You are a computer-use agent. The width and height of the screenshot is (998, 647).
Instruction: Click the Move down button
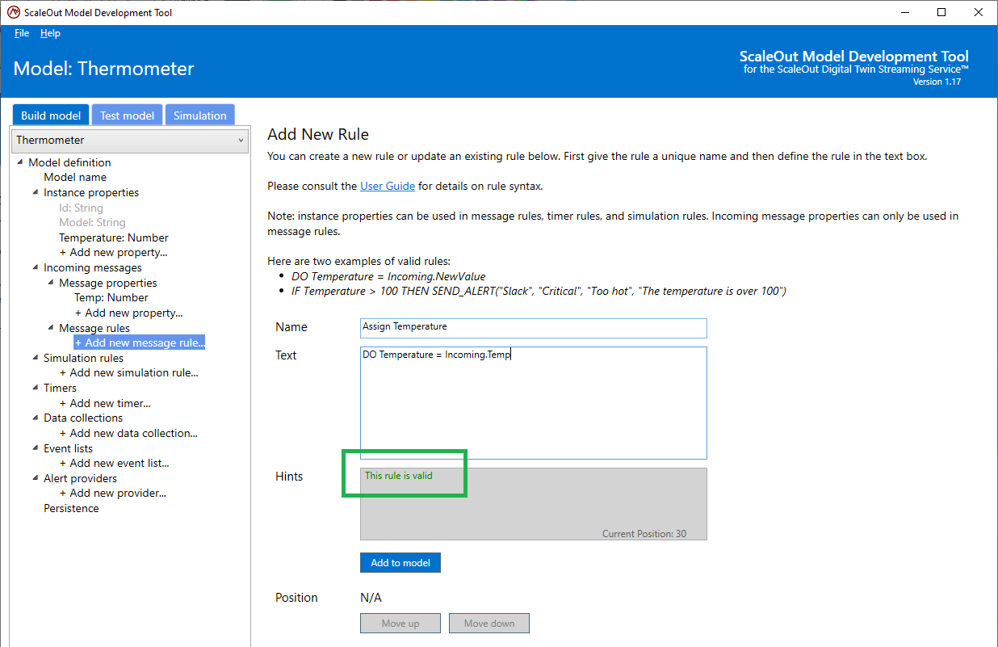click(x=489, y=623)
